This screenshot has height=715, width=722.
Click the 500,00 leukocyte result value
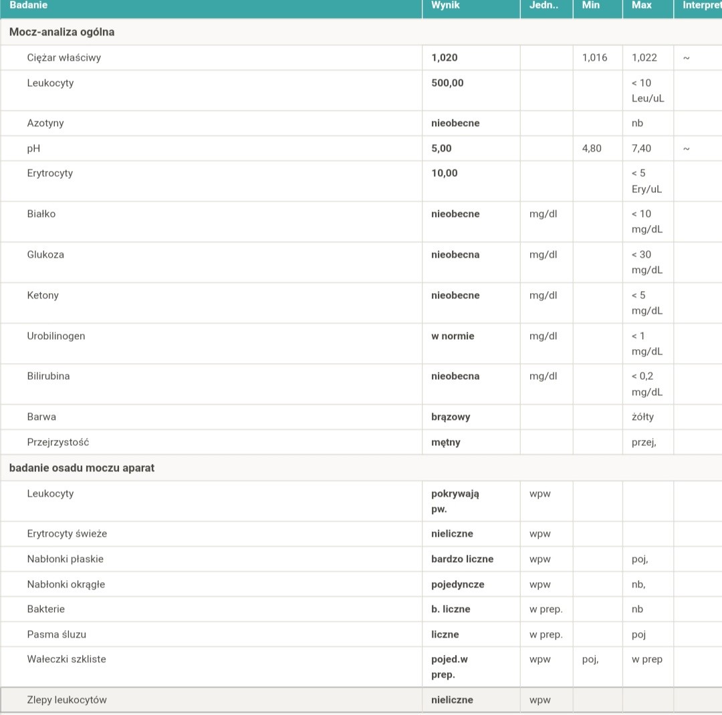(447, 83)
